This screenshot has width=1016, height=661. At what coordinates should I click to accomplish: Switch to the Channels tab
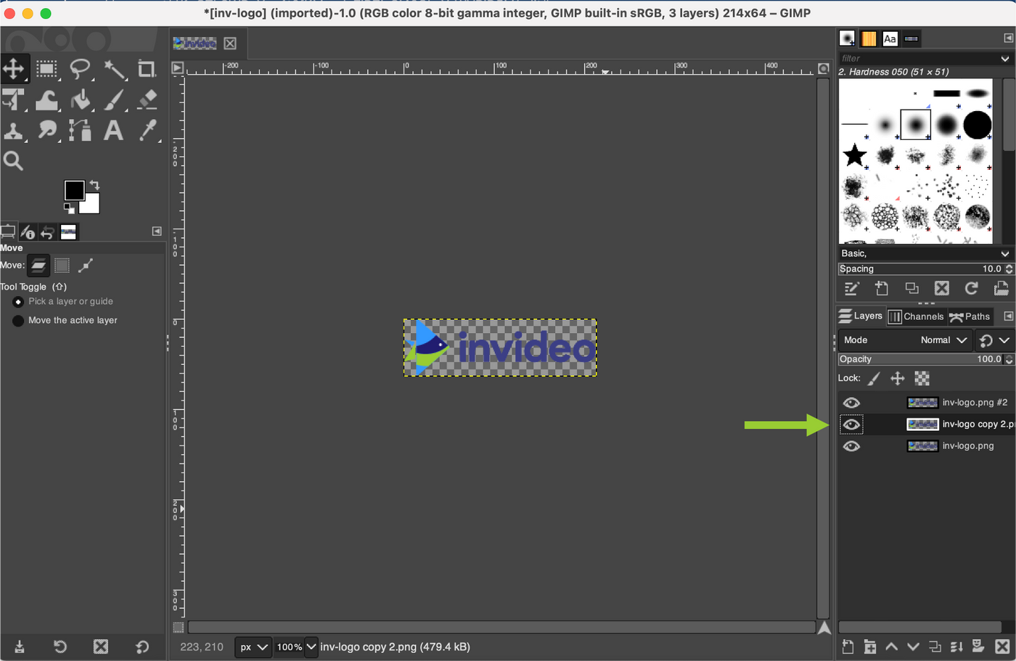[x=917, y=316]
